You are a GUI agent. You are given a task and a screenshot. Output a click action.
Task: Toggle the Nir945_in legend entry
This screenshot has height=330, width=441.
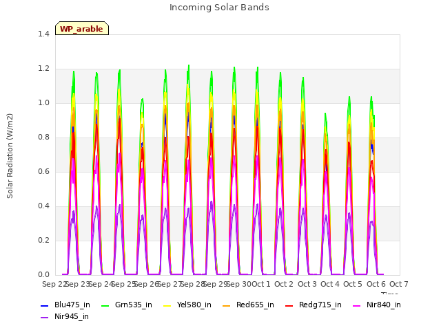pos(65,316)
